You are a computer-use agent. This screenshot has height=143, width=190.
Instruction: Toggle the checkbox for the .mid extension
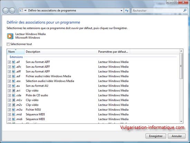pos(9,115)
